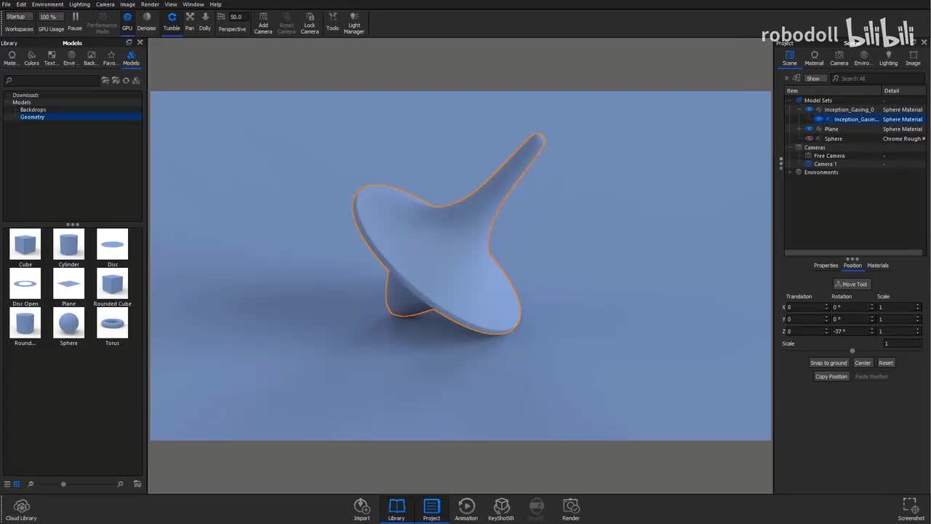Toggle the Denoise option

click(146, 21)
